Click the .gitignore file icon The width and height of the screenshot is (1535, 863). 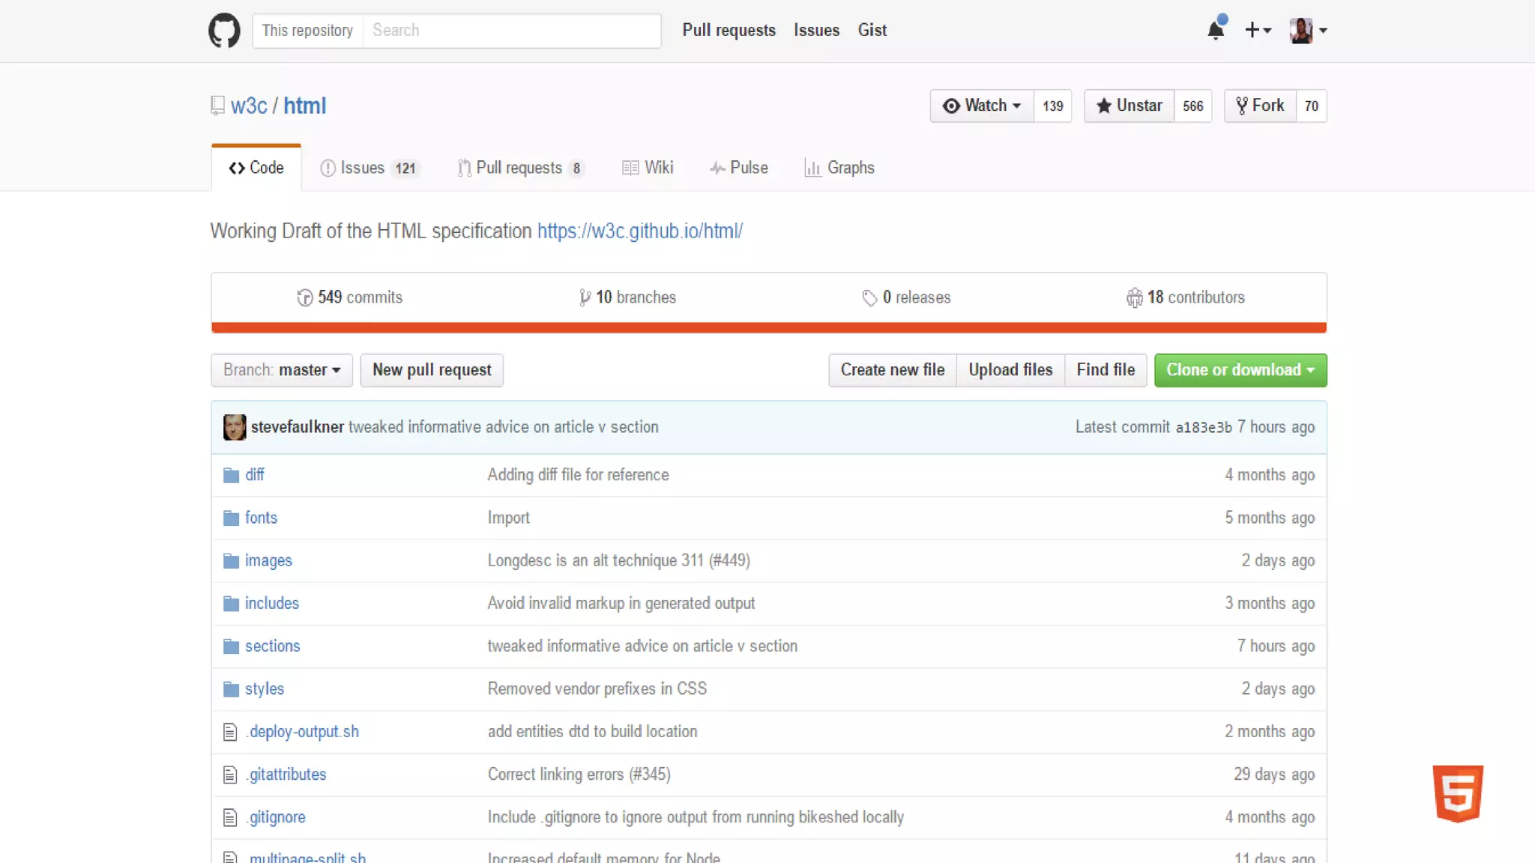(x=230, y=817)
